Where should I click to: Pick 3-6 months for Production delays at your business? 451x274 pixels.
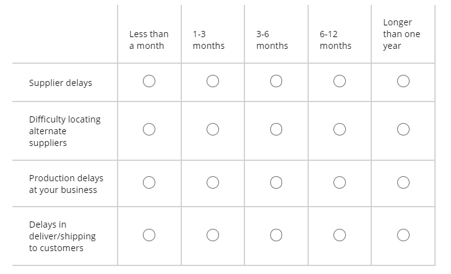pyautogui.click(x=276, y=182)
